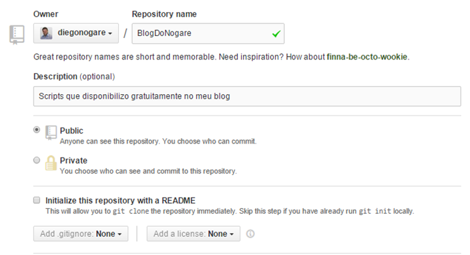
Task: Click the Owner label
Action: pos(45,14)
